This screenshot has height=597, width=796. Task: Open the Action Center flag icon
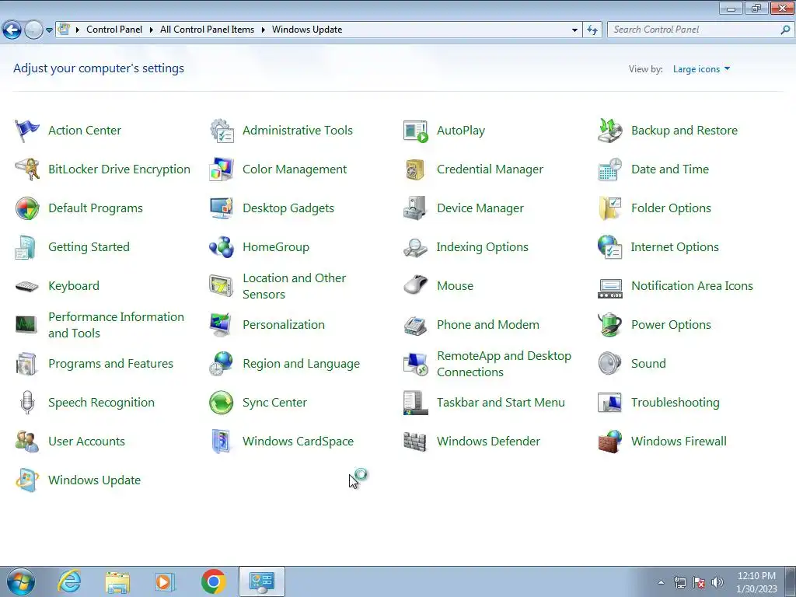point(27,131)
